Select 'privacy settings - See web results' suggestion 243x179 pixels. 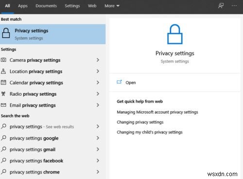pos(42,127)
